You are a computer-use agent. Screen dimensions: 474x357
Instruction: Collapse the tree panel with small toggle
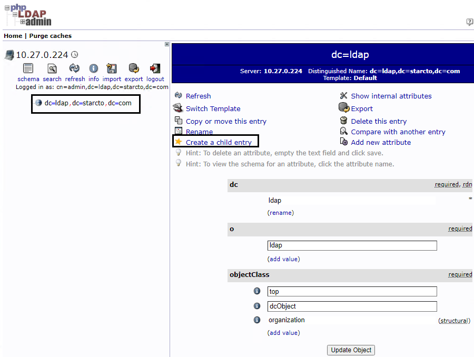[x=167, y=44]
